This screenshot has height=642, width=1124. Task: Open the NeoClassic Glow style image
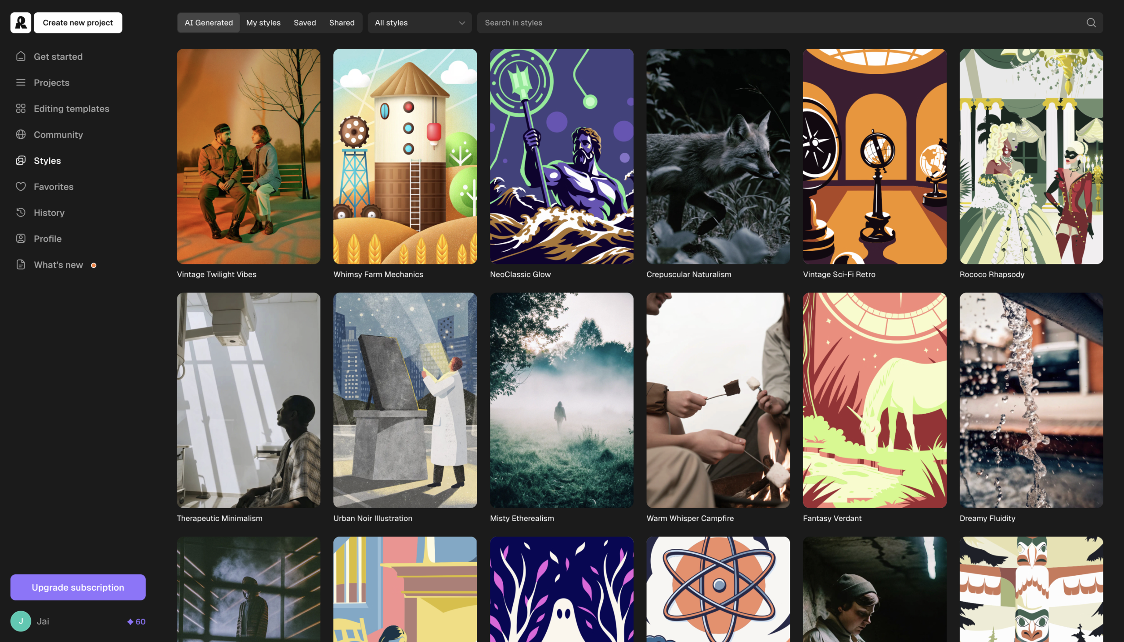(x=562, y=156)
